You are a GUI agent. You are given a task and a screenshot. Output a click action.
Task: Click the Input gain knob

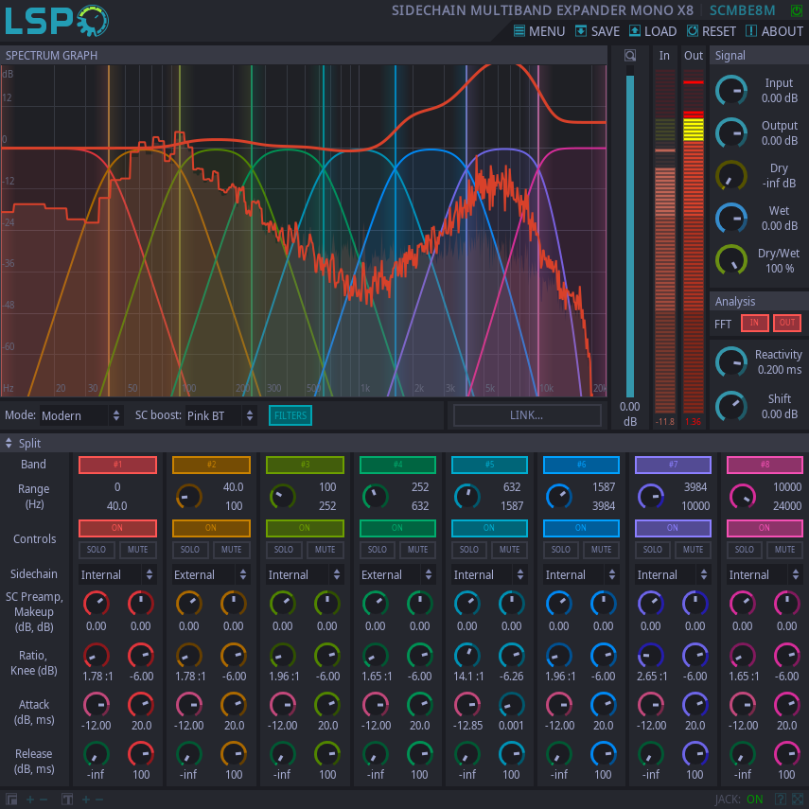731,91
